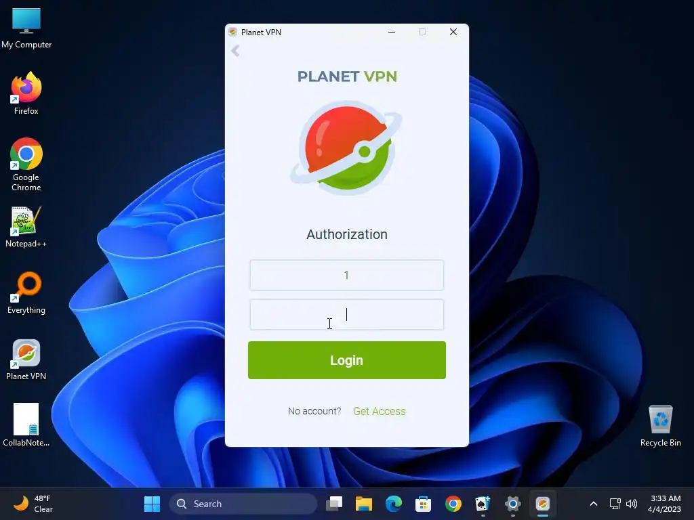
Task: Open Settings gear in the taskbar
Action: point(512,504)
